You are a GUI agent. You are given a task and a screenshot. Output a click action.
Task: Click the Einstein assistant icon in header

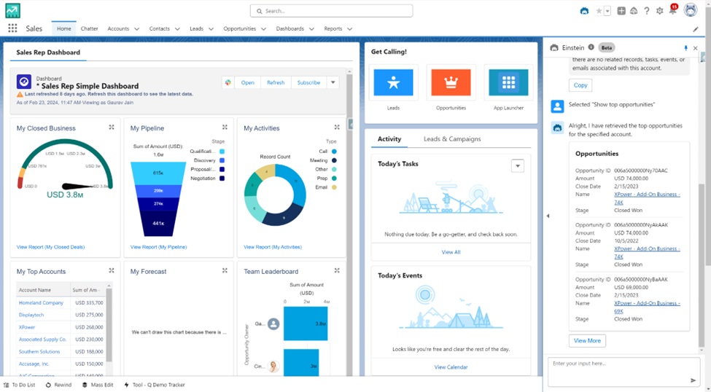(x=584, y=11)
